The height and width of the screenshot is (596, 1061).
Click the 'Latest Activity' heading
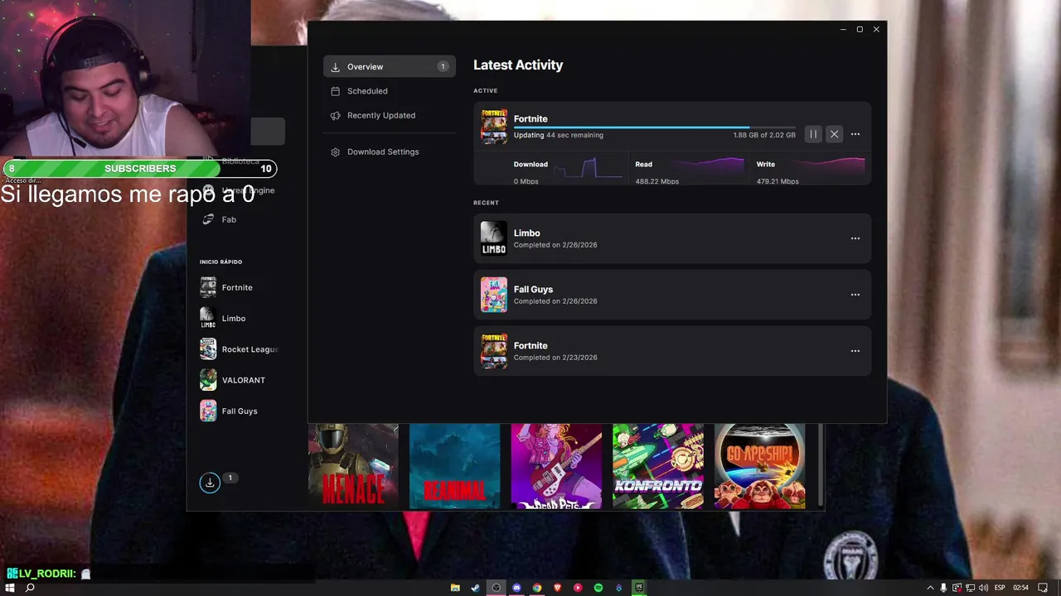coord(518,65)
